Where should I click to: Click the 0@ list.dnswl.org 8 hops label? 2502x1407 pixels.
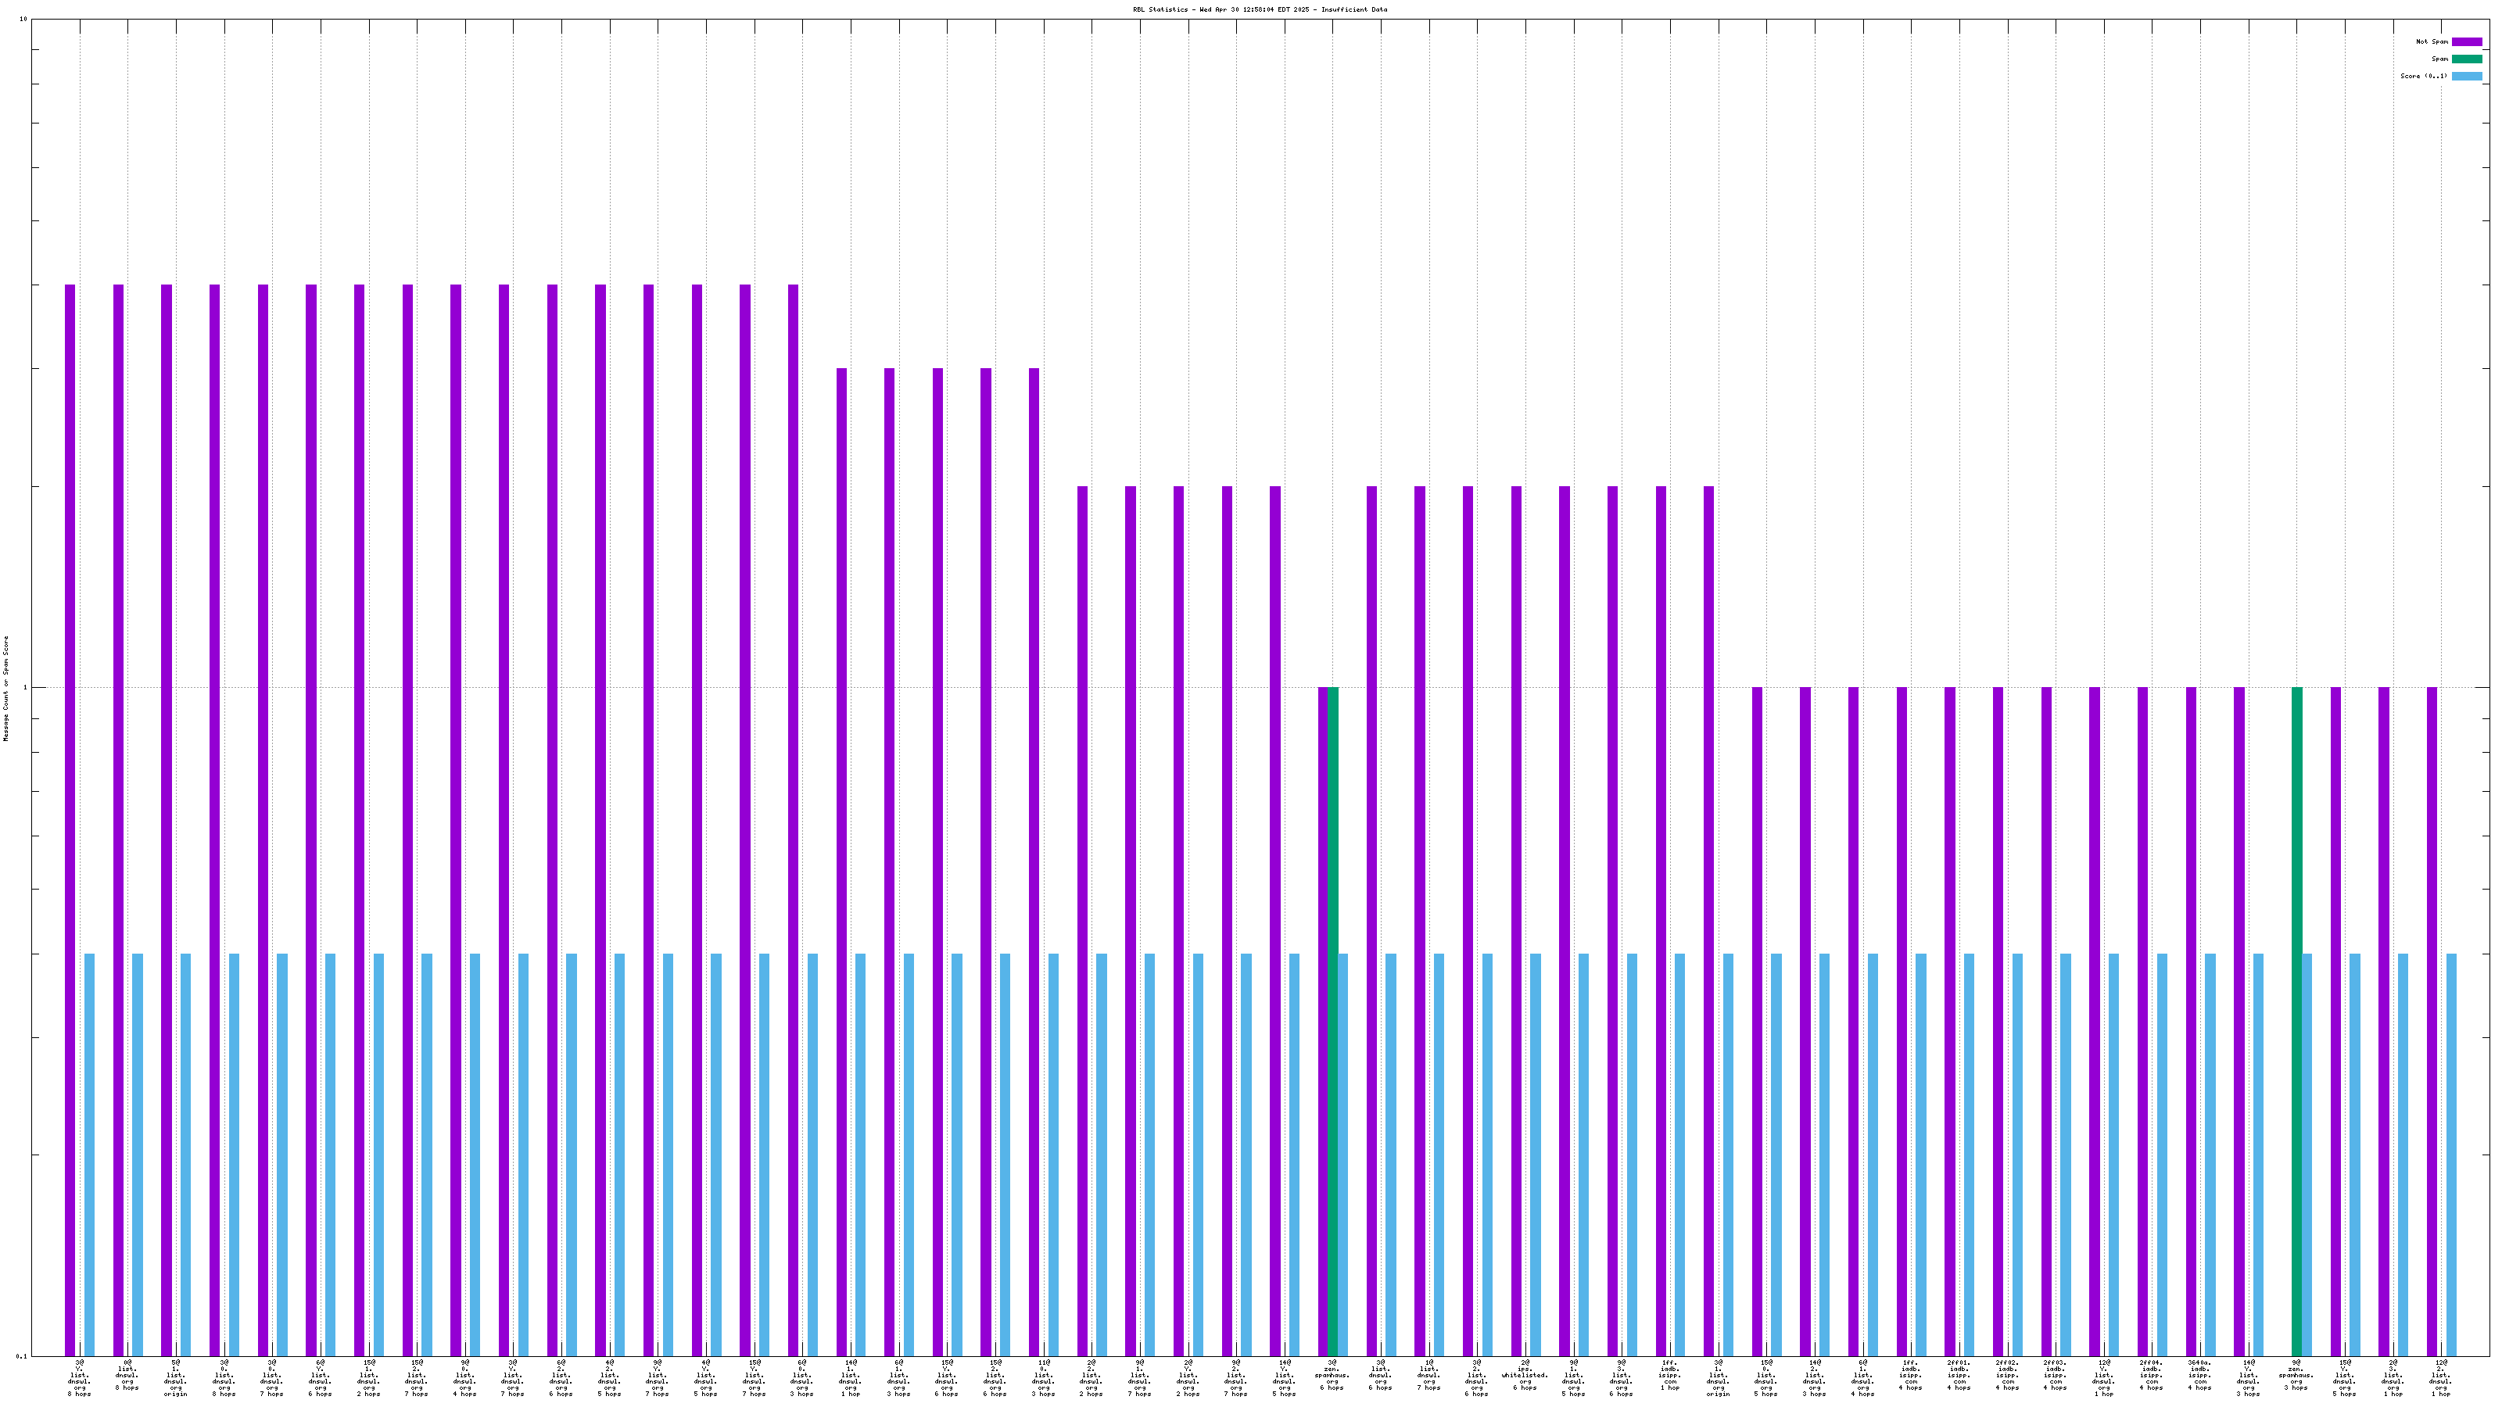coord(127,1377)
